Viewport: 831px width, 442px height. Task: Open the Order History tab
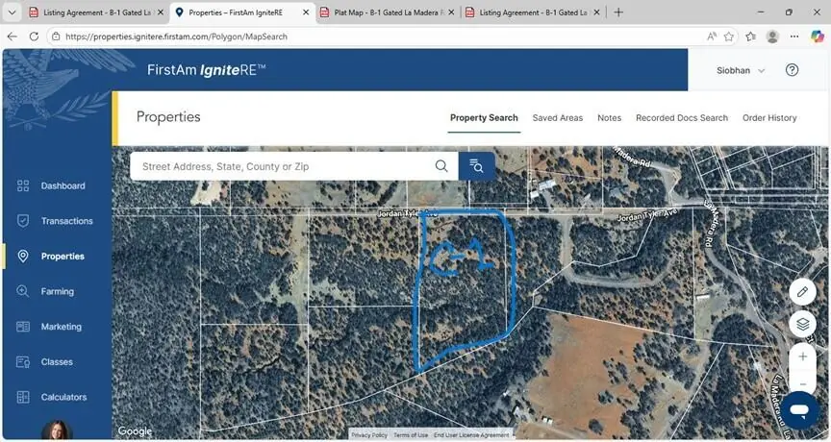coord(769,118)
